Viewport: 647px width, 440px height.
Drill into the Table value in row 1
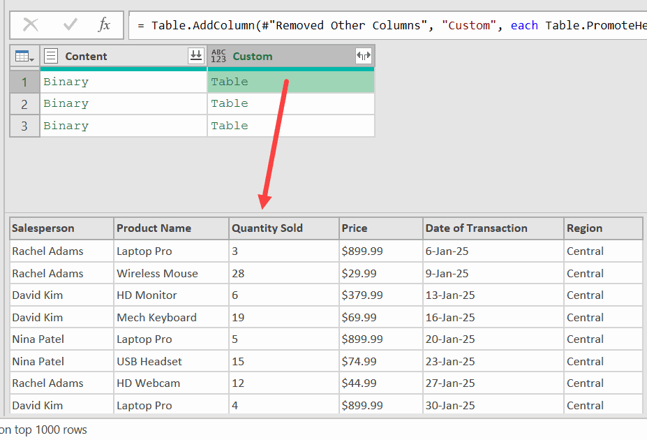pos(230,82)
